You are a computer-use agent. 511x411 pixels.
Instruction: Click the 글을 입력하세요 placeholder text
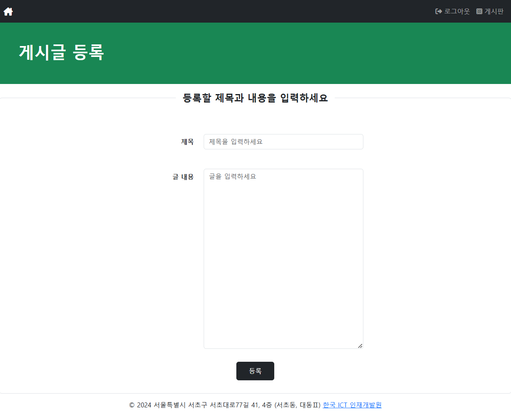click(233, 176)
